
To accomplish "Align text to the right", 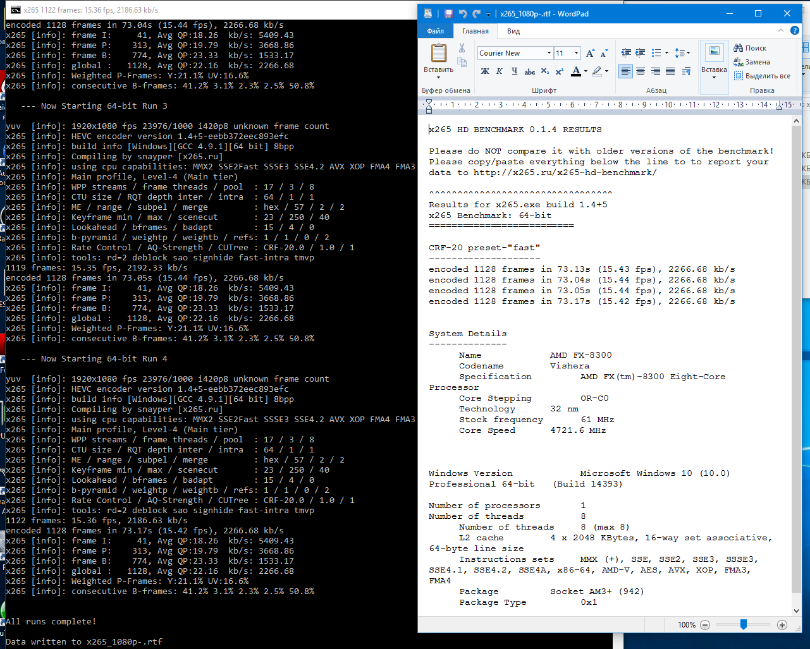I will pos(656,71).
